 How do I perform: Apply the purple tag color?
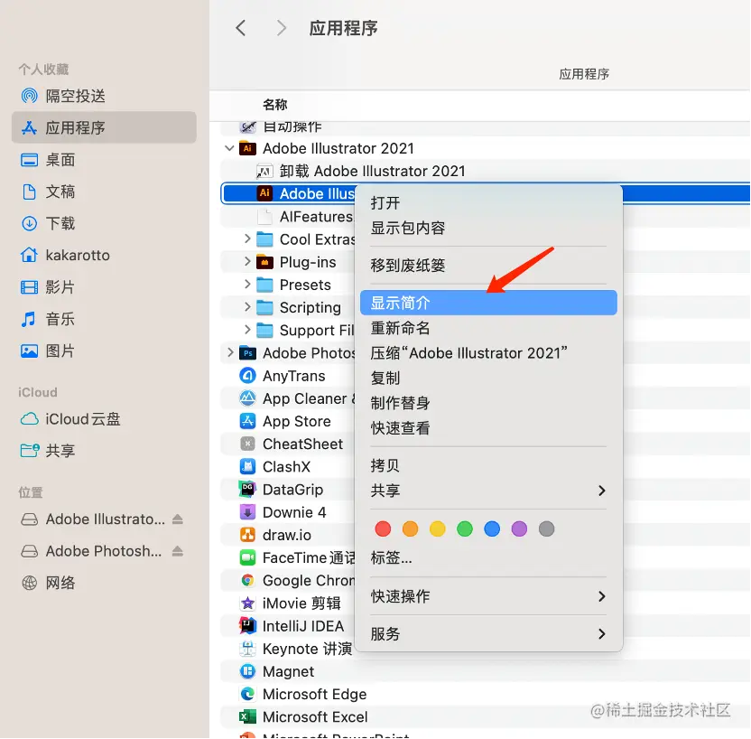pos(519,529)
